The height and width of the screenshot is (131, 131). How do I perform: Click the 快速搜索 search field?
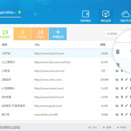[x=112, y=34]
